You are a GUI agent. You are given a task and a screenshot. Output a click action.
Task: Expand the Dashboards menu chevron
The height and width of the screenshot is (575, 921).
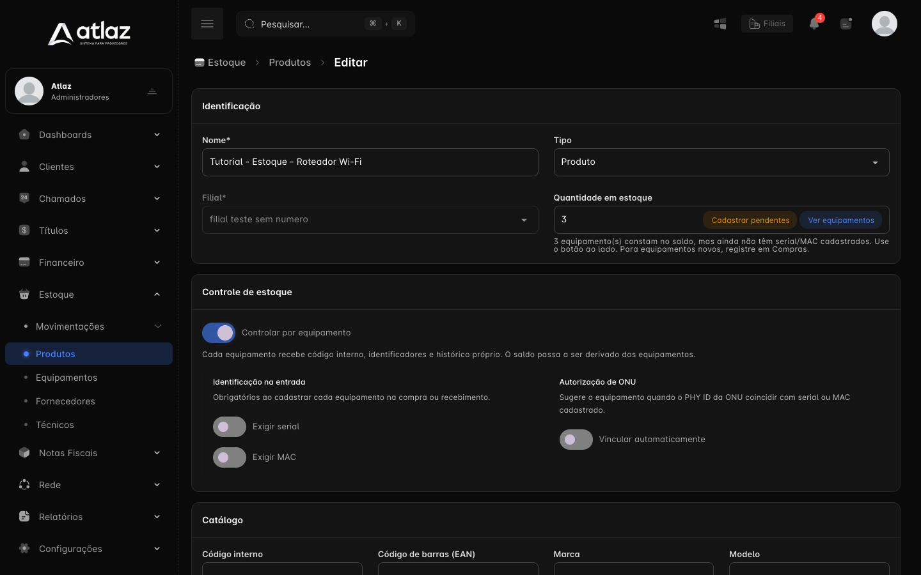coord(157,135)
